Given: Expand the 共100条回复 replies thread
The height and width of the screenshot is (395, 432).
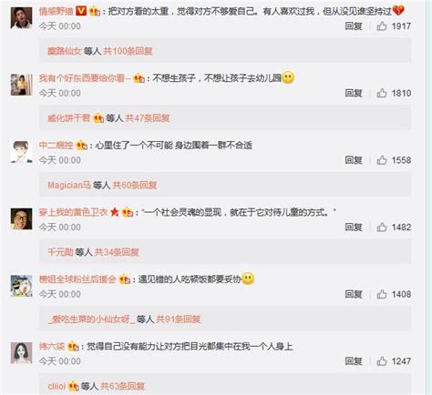Looking at the screenshot, I should 128,51.
